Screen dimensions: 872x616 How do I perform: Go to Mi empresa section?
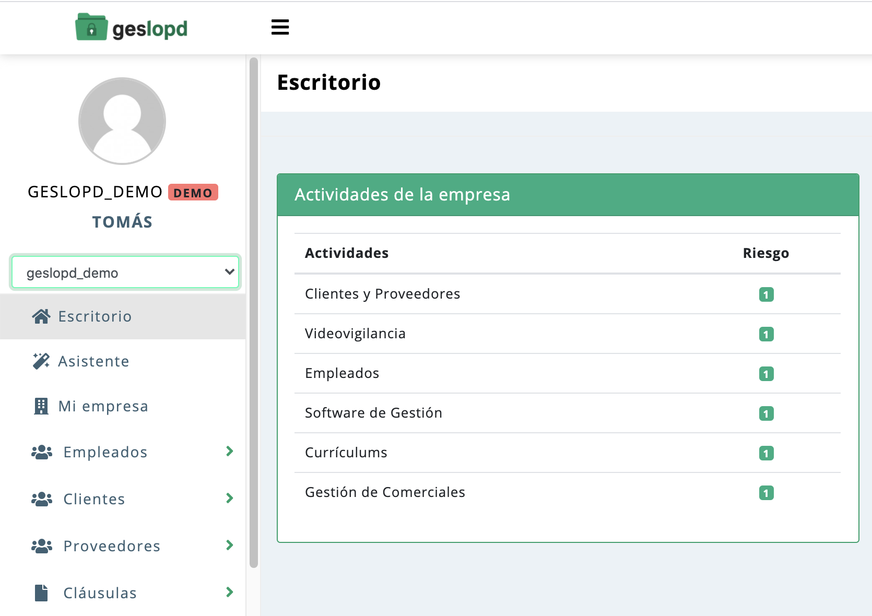103,406
